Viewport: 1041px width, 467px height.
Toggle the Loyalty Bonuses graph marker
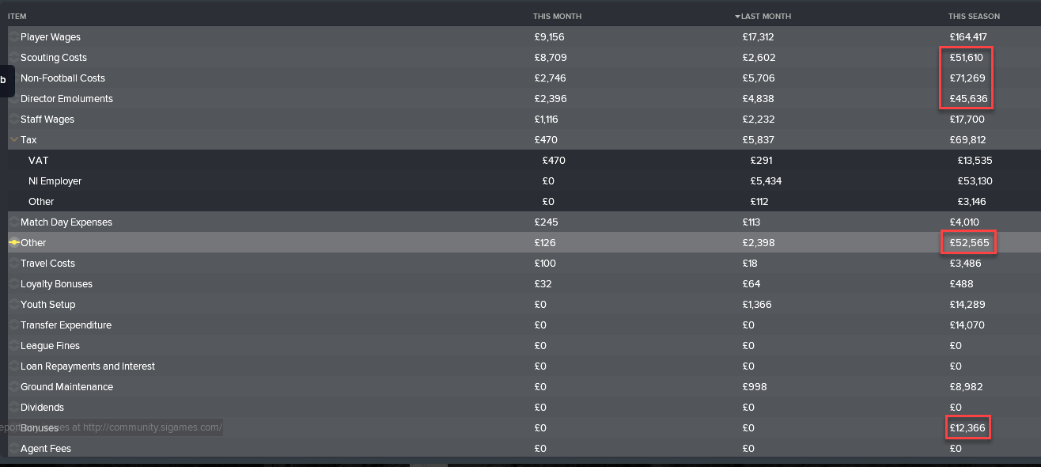point(13,284)
